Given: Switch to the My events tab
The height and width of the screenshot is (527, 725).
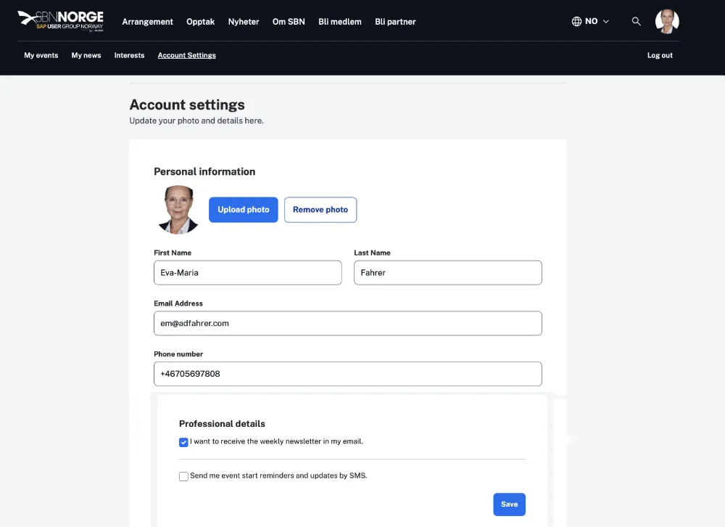Looking at the screenshot, I should click(41, 55).
